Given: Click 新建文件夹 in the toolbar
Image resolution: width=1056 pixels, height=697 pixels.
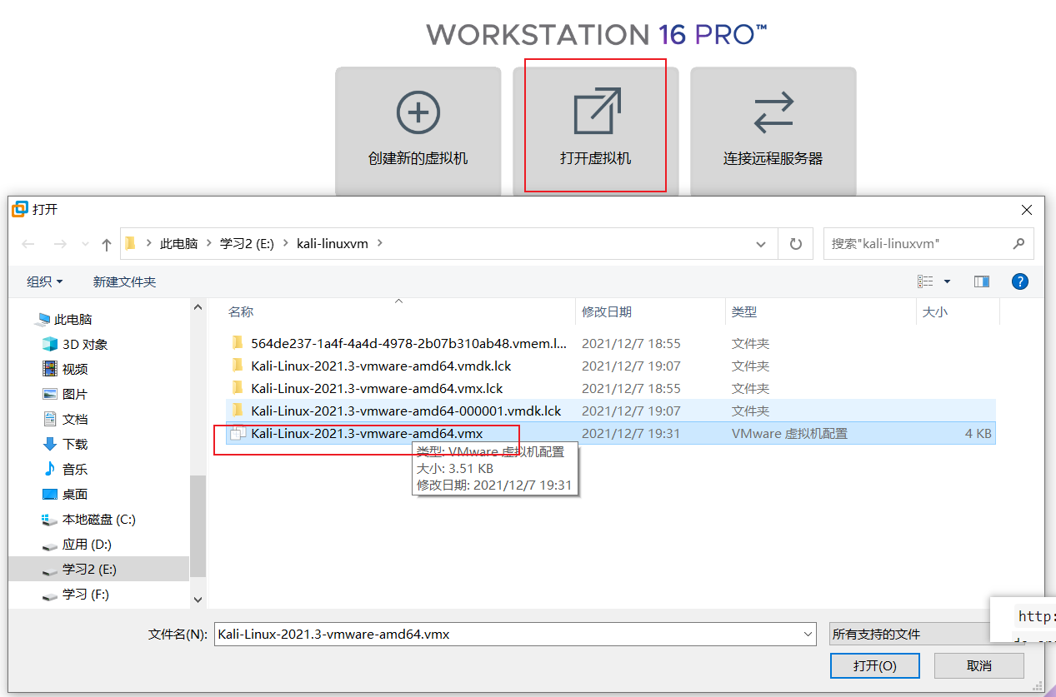Looking at the screenshot, I should pos(124,282).
